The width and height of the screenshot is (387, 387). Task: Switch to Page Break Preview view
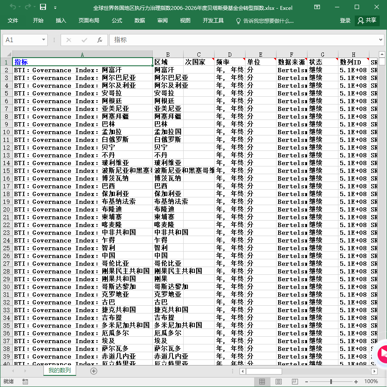pyautogui.click(x=295, y=381)
